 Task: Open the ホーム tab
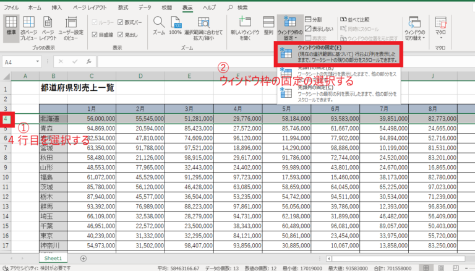(35, 7)
